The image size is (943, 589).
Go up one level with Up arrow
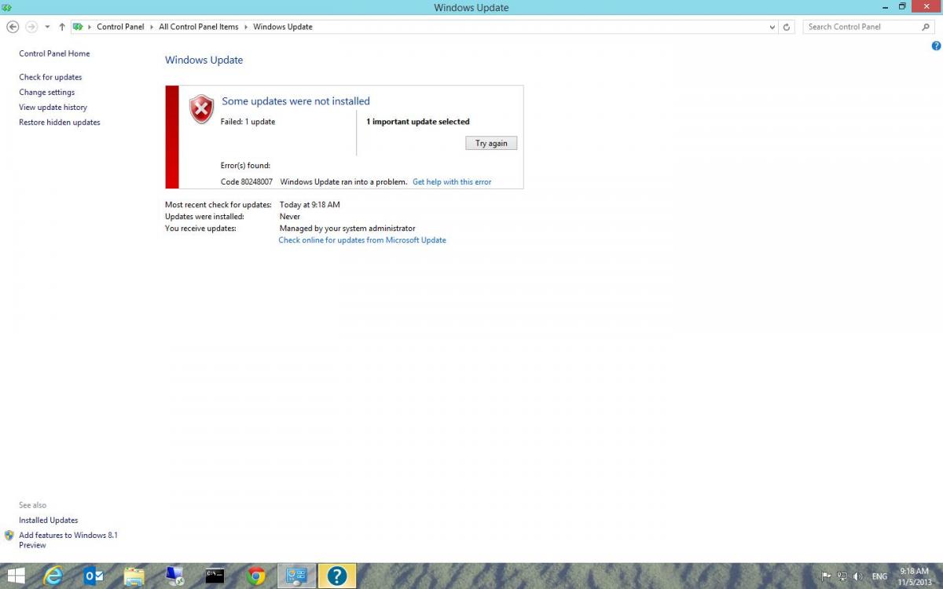pos(62,27)
